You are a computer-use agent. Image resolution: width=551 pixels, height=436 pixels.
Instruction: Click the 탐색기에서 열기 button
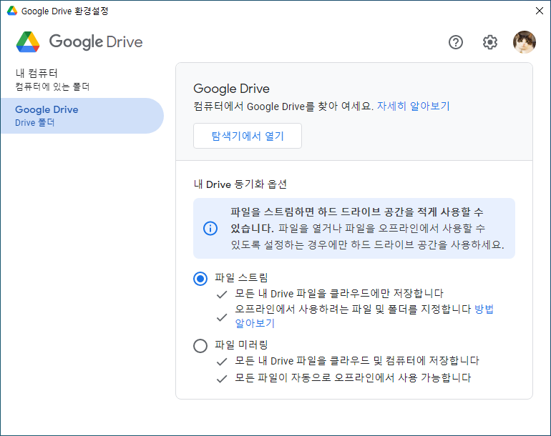click(248, 136)
